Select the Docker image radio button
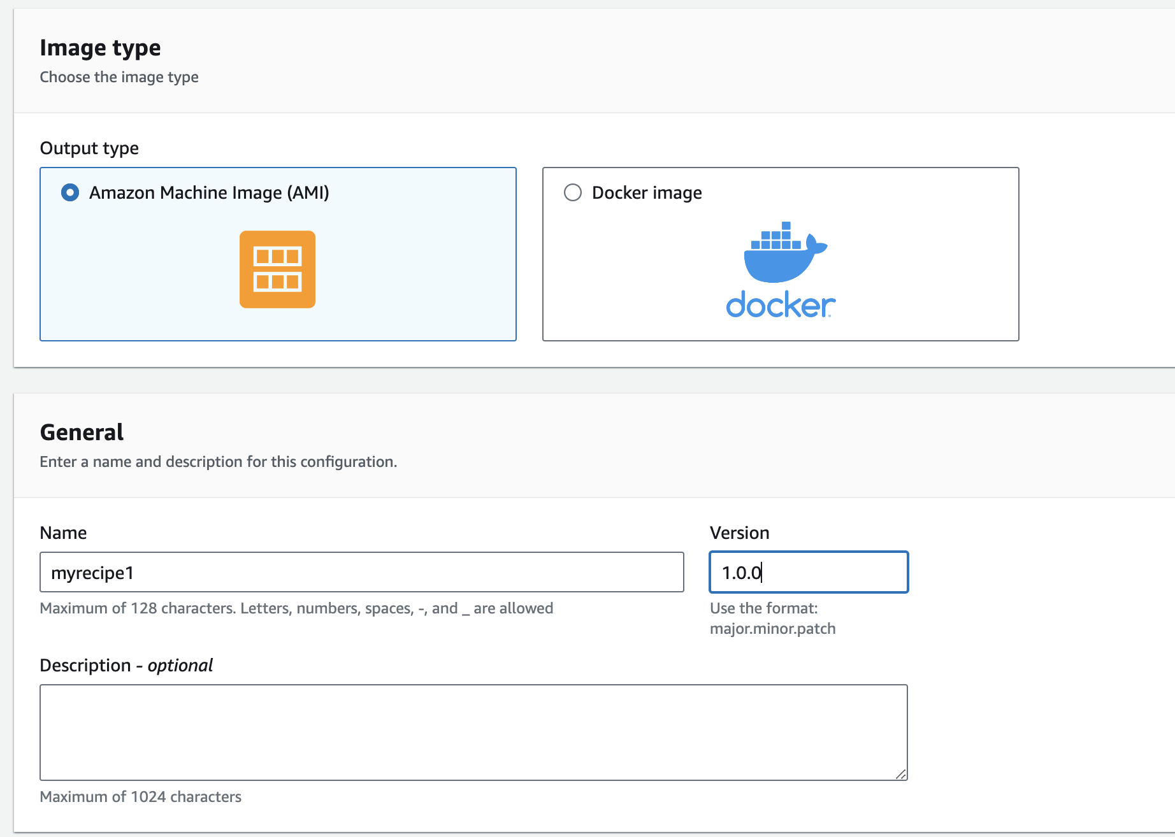Viewport: 1175px width, 837px height. point(572,192)
